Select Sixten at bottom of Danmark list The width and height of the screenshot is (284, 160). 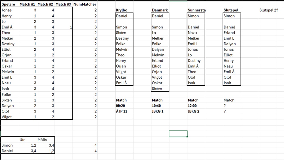(x=157, y=89)
